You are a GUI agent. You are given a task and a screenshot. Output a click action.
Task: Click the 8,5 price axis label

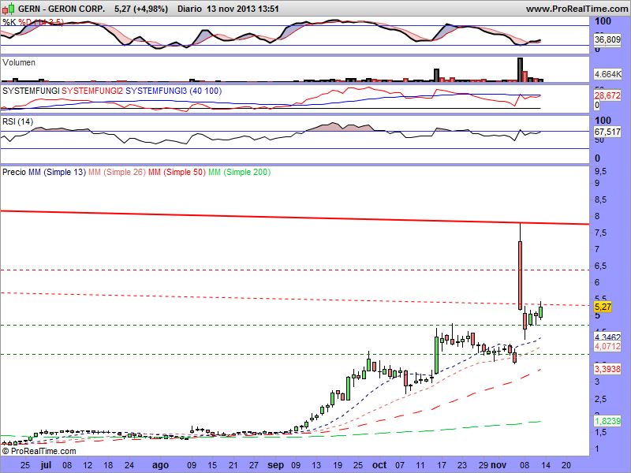600,200
